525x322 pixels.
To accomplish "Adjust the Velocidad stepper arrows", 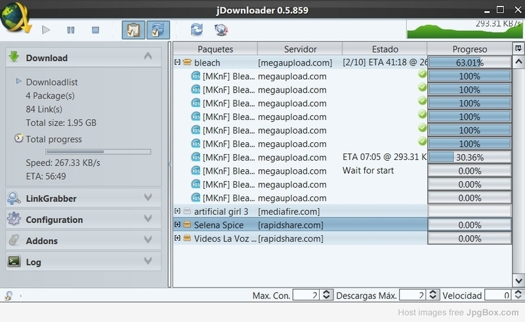I will tap(518, 295).
